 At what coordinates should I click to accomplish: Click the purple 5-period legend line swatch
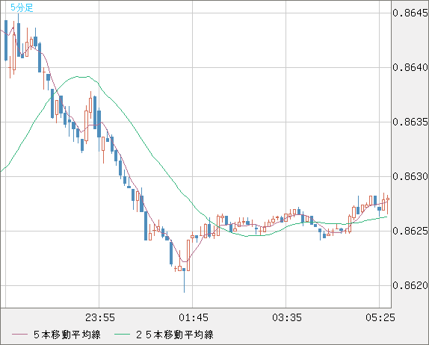[x=20, y=335]
